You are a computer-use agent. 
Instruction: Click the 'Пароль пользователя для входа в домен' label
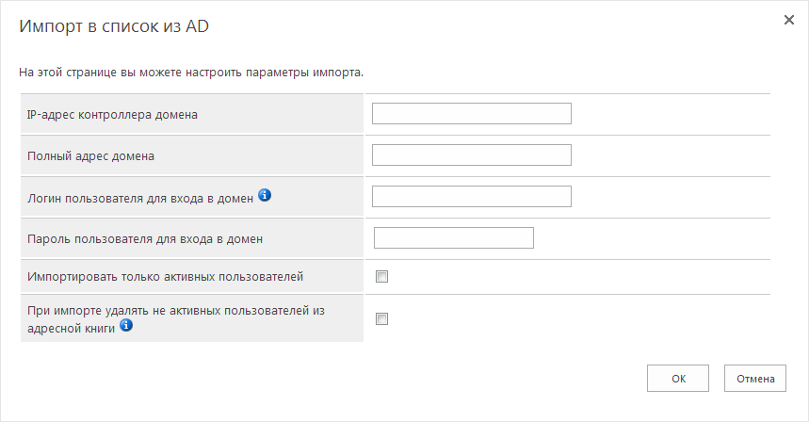coord(145,239)
